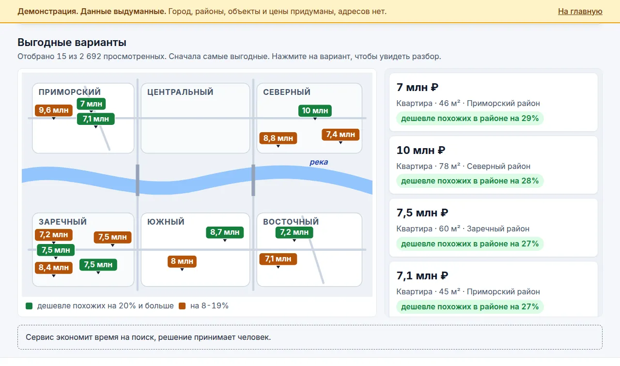Open the 7 млн ₽ listing card, 46 м²
Image resolution: width=620 pixels, height=366 pixels.
pos(494,102)
